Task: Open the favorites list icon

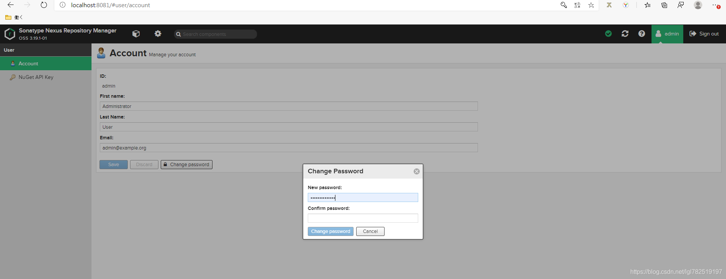Action: tap(648, 5)
